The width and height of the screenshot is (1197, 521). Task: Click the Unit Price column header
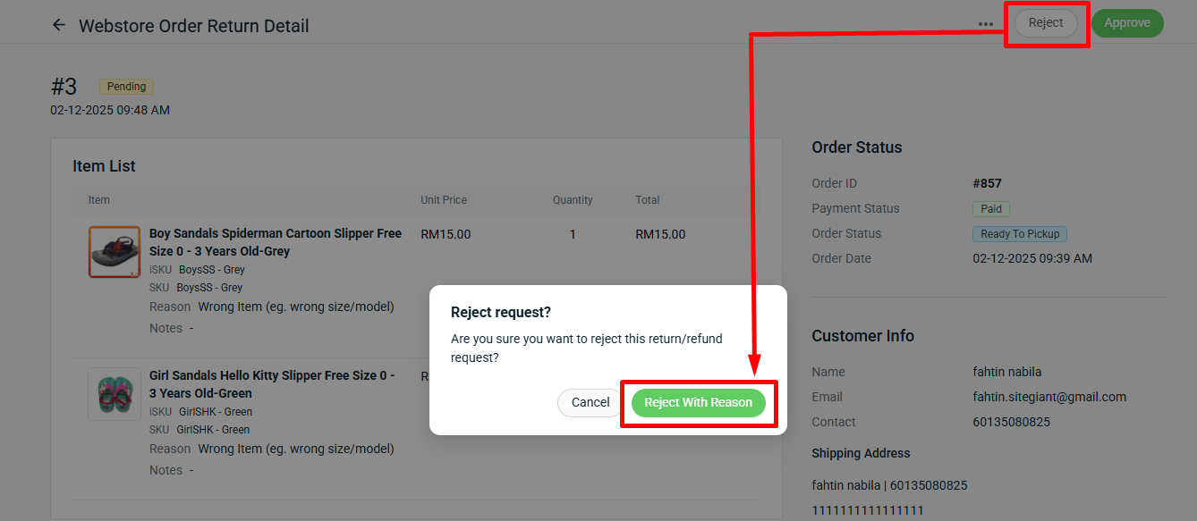444,200
